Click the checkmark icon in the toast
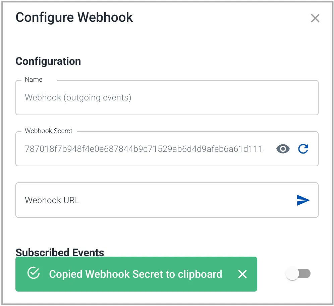334x306 pixels. pos(34,273)
